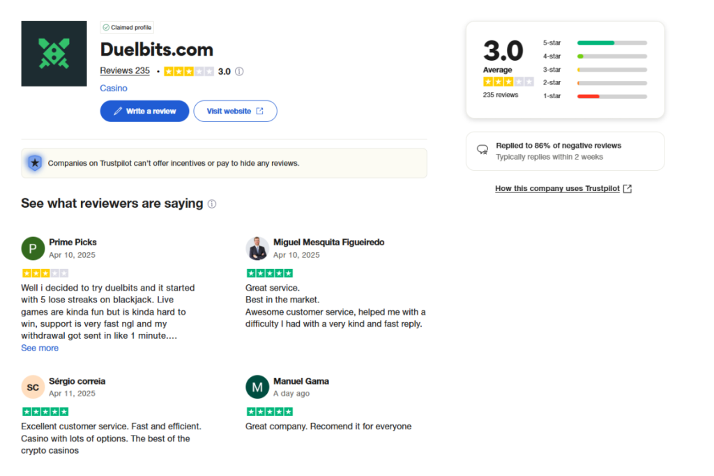Click Manuel Gama M avatar
This screenshot has height=476, width=714.
pyautogui.click(x=257, y=387)
